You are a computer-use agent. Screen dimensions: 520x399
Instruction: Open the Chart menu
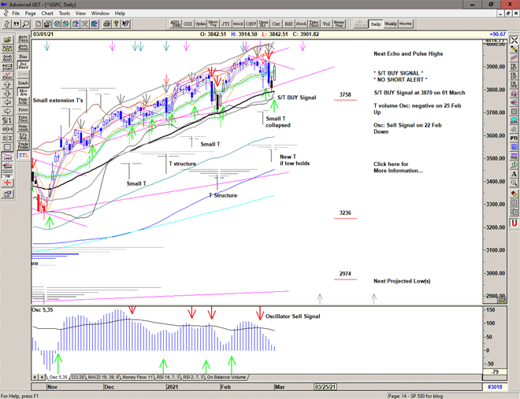coord(47,13)
